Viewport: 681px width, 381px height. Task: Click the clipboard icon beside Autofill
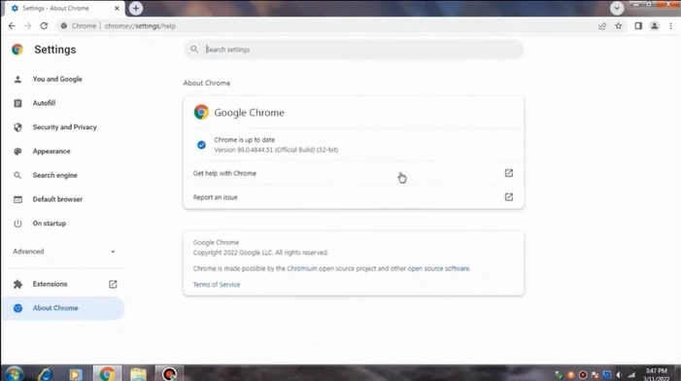point(17,103)
